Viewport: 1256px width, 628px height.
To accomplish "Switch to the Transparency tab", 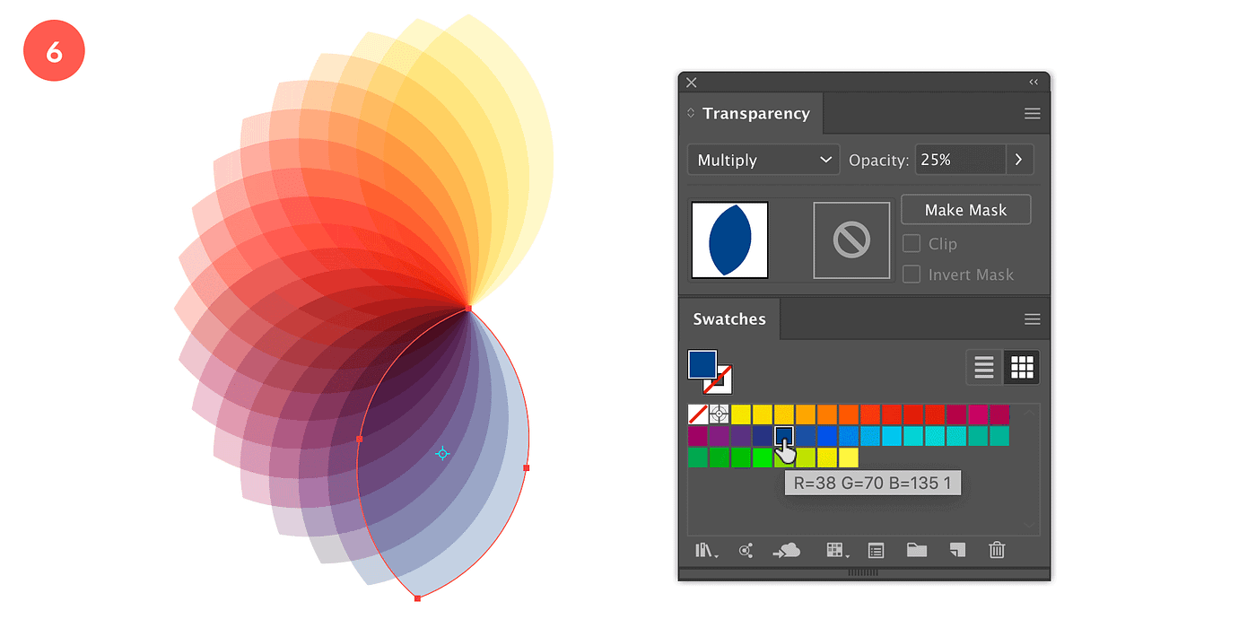I will [755, 113].
